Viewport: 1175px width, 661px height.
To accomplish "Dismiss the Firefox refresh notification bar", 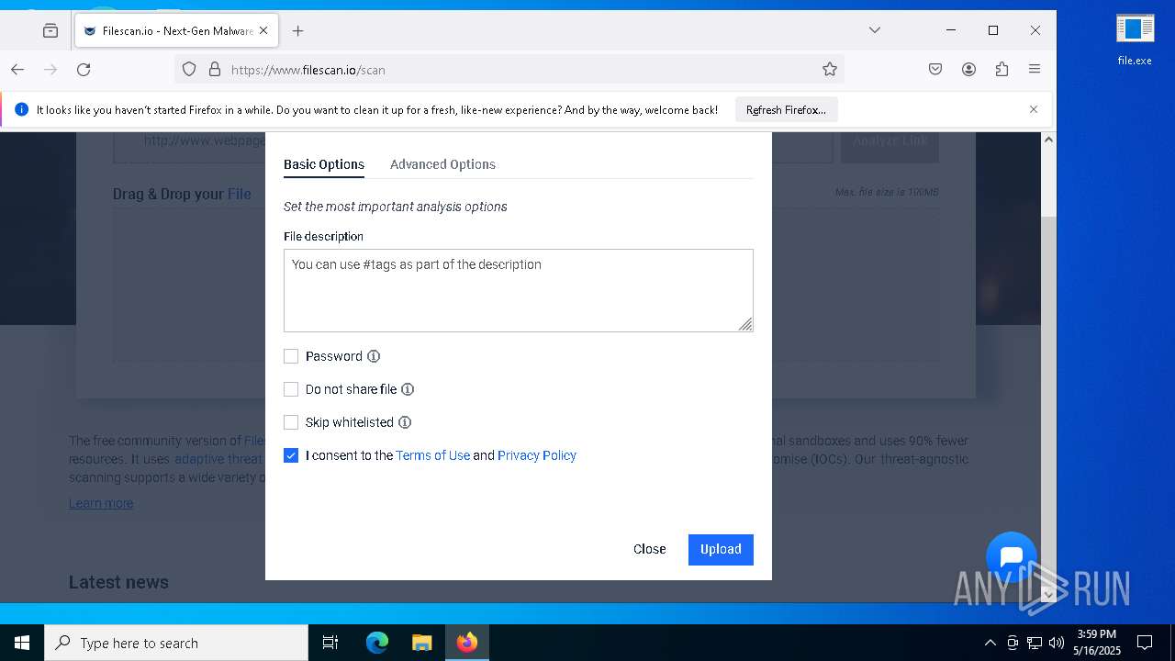I will tap(1034, 109).
